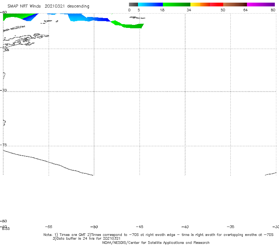The height and width of the screenshot is (245, 279).
Task: Click the green wind swath near -45 longitude
Action: [x=130, y=26]
